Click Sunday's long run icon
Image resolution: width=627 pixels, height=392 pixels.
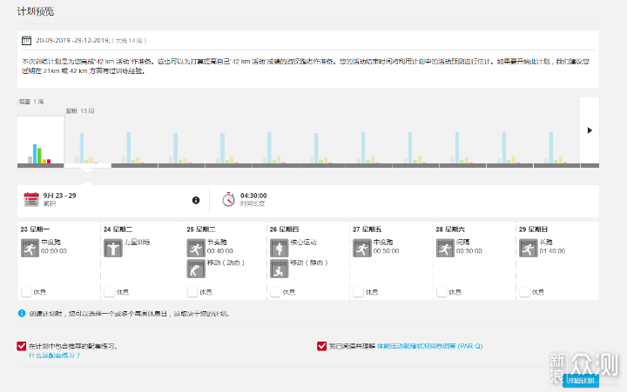tap(528, 248)
